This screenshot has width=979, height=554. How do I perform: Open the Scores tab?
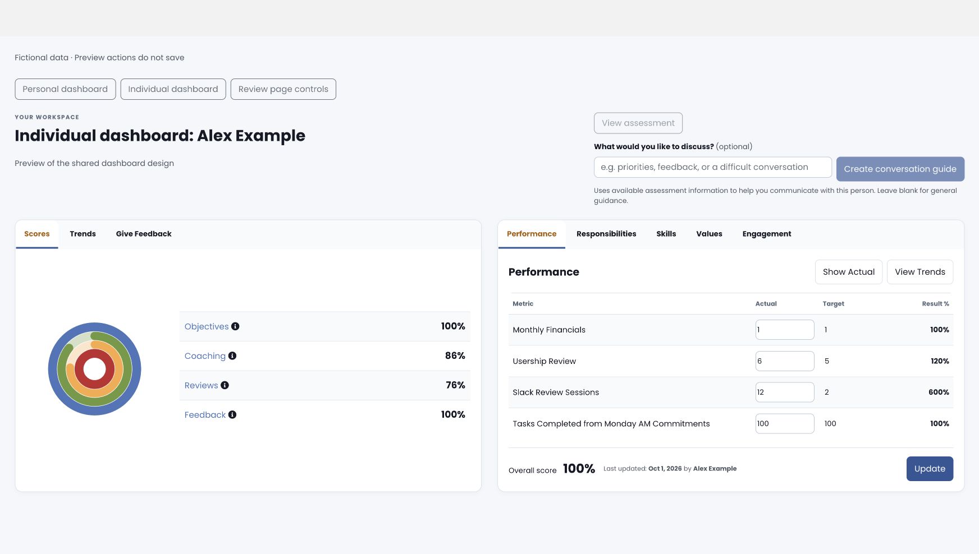(x=37, y=234)
